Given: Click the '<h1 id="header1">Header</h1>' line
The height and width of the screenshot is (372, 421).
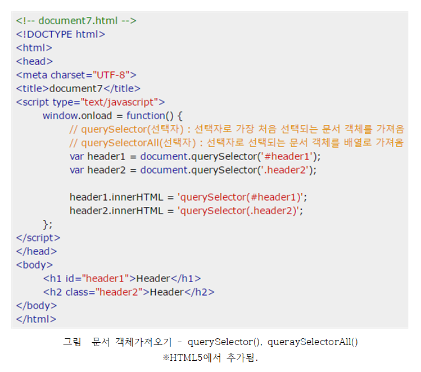Looking at the screenshot, I should click(x=122, y=279).
